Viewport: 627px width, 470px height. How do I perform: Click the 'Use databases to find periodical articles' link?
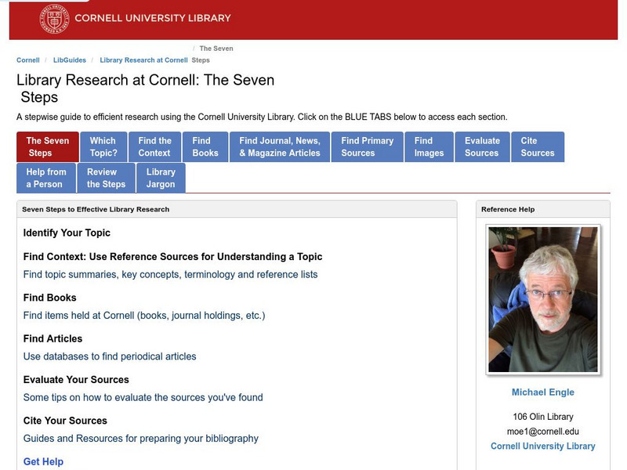pos(110,355)
